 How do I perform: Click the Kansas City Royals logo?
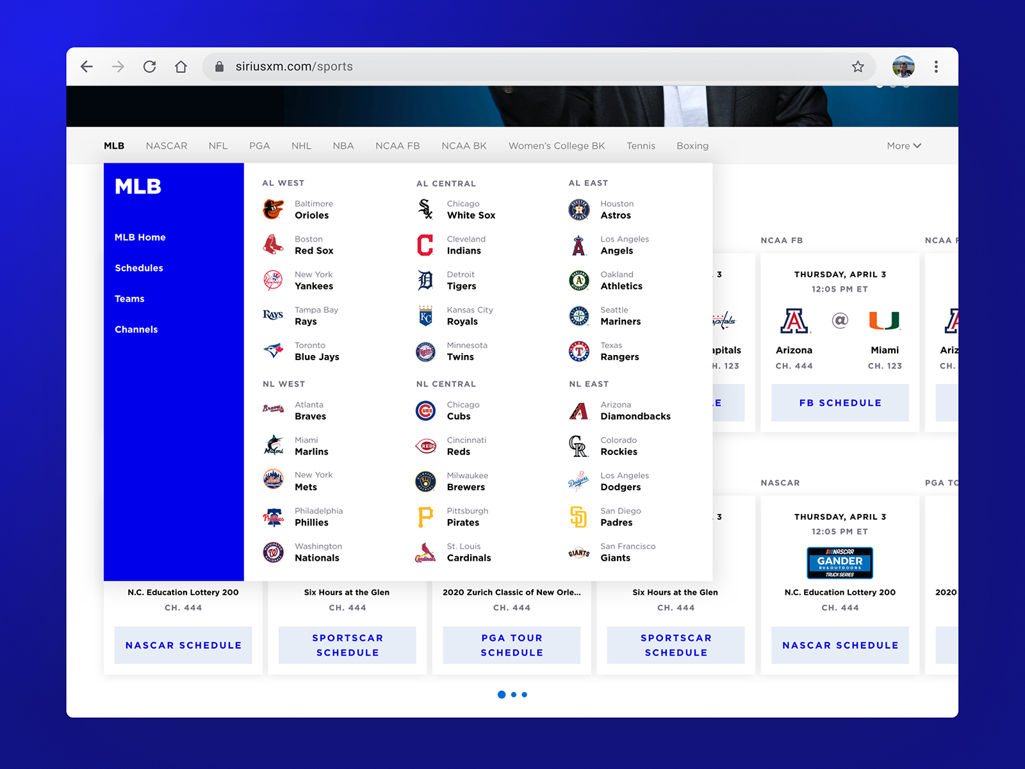[425, 315]
